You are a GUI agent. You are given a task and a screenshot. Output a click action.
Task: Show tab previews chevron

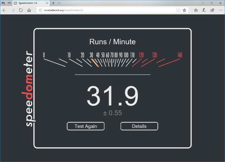[x=59, y=3]
